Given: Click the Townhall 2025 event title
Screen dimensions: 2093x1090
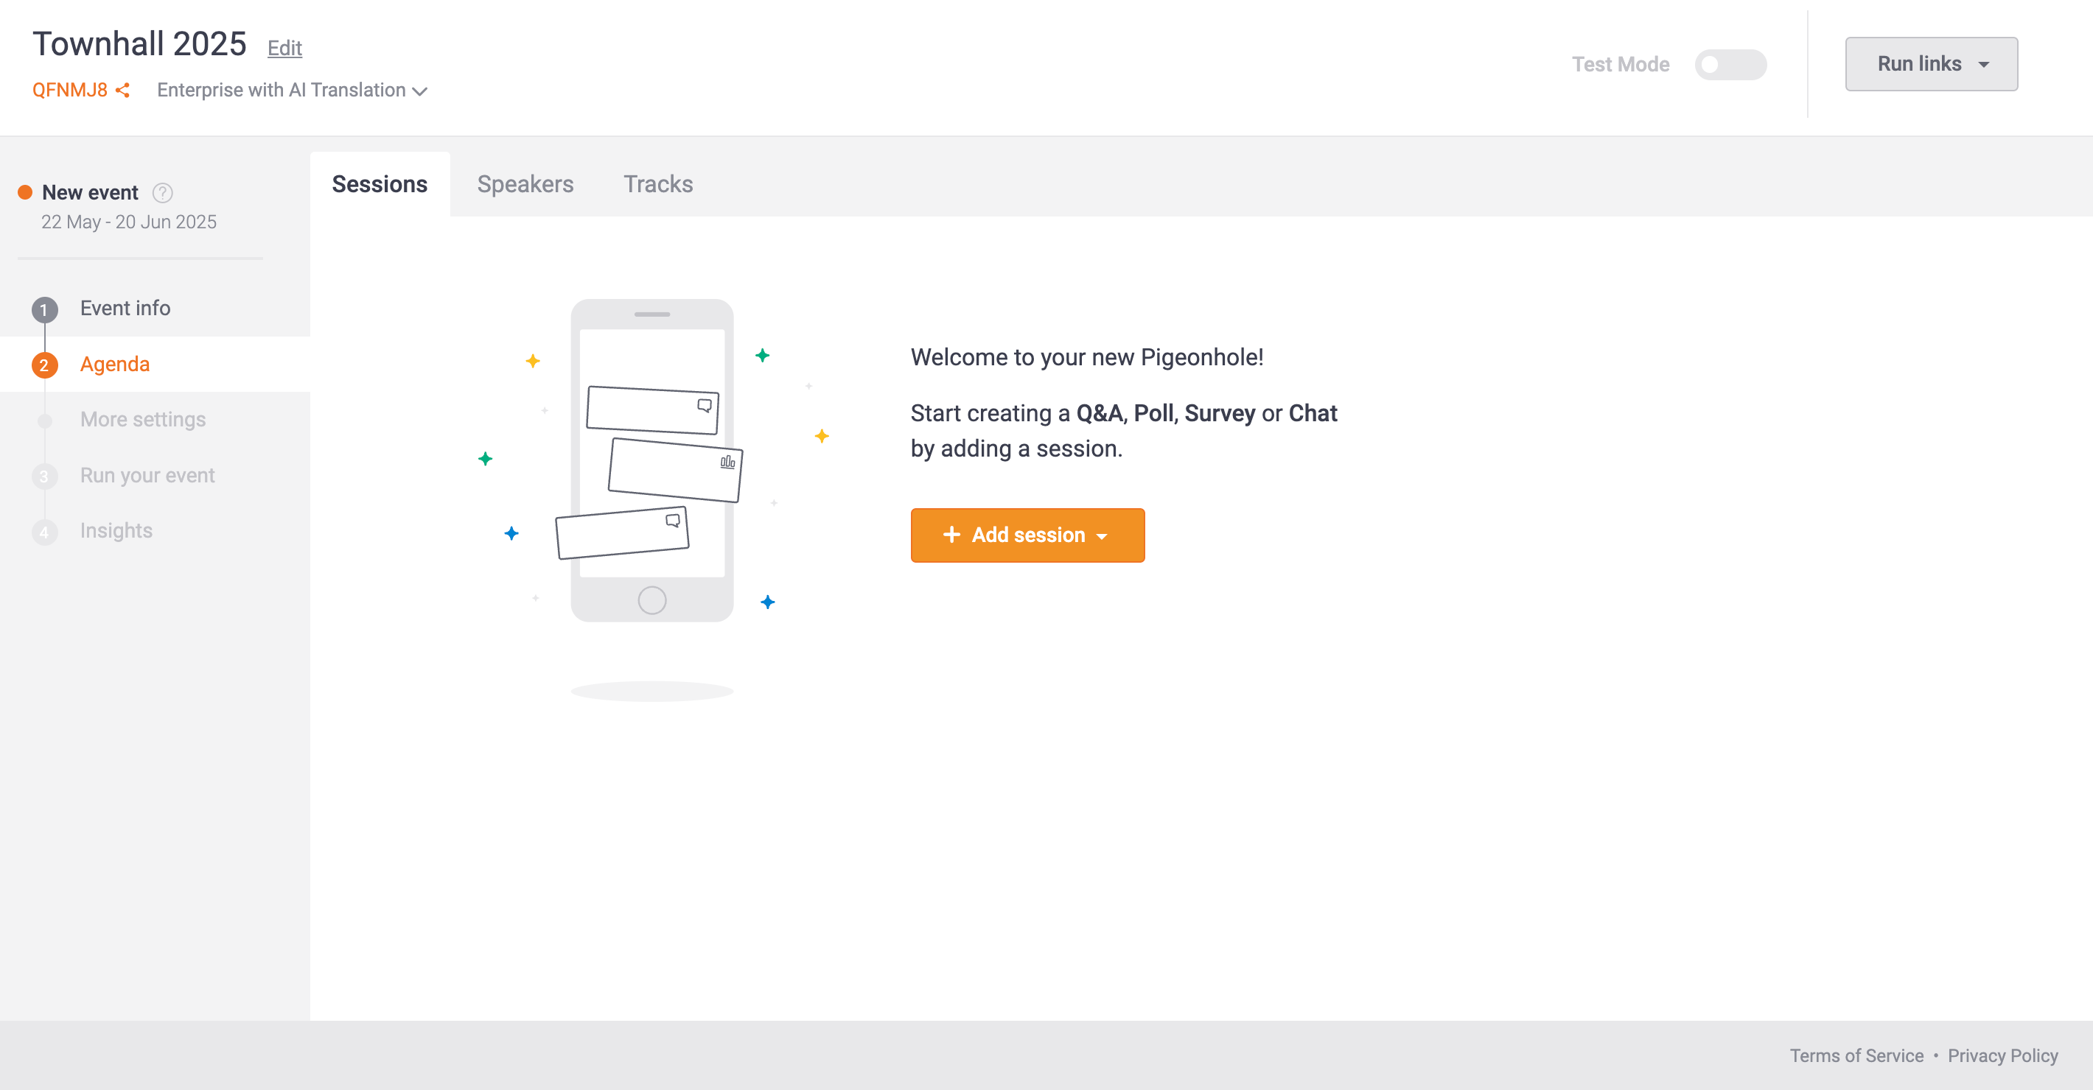Looking at the screenshot, I should [139, 44].
